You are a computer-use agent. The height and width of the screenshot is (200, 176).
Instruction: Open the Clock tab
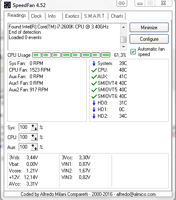click(x=37, y=16)
